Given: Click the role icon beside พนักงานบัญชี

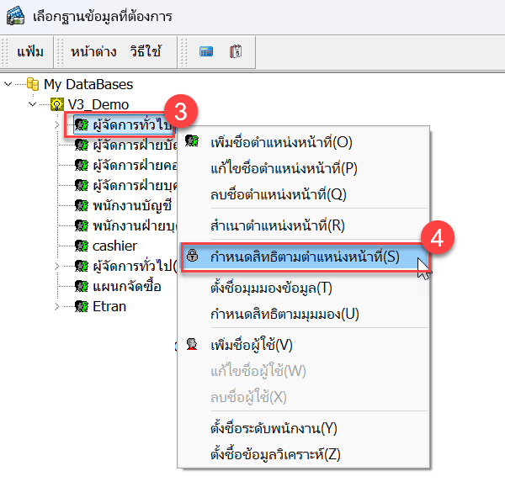Looking at the screenshot, I should 82,205.
